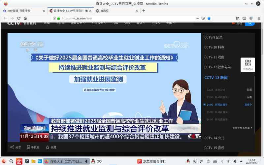Open taskbar dark window manager icon
Screen dimensions: 264x165
click(27, 161)
